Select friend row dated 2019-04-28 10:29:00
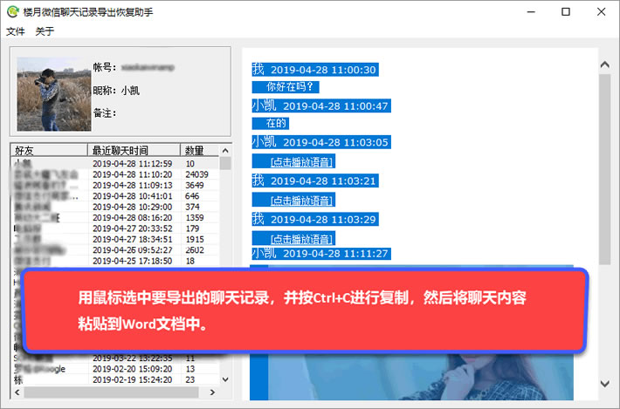620x409 pixels. 114,207
